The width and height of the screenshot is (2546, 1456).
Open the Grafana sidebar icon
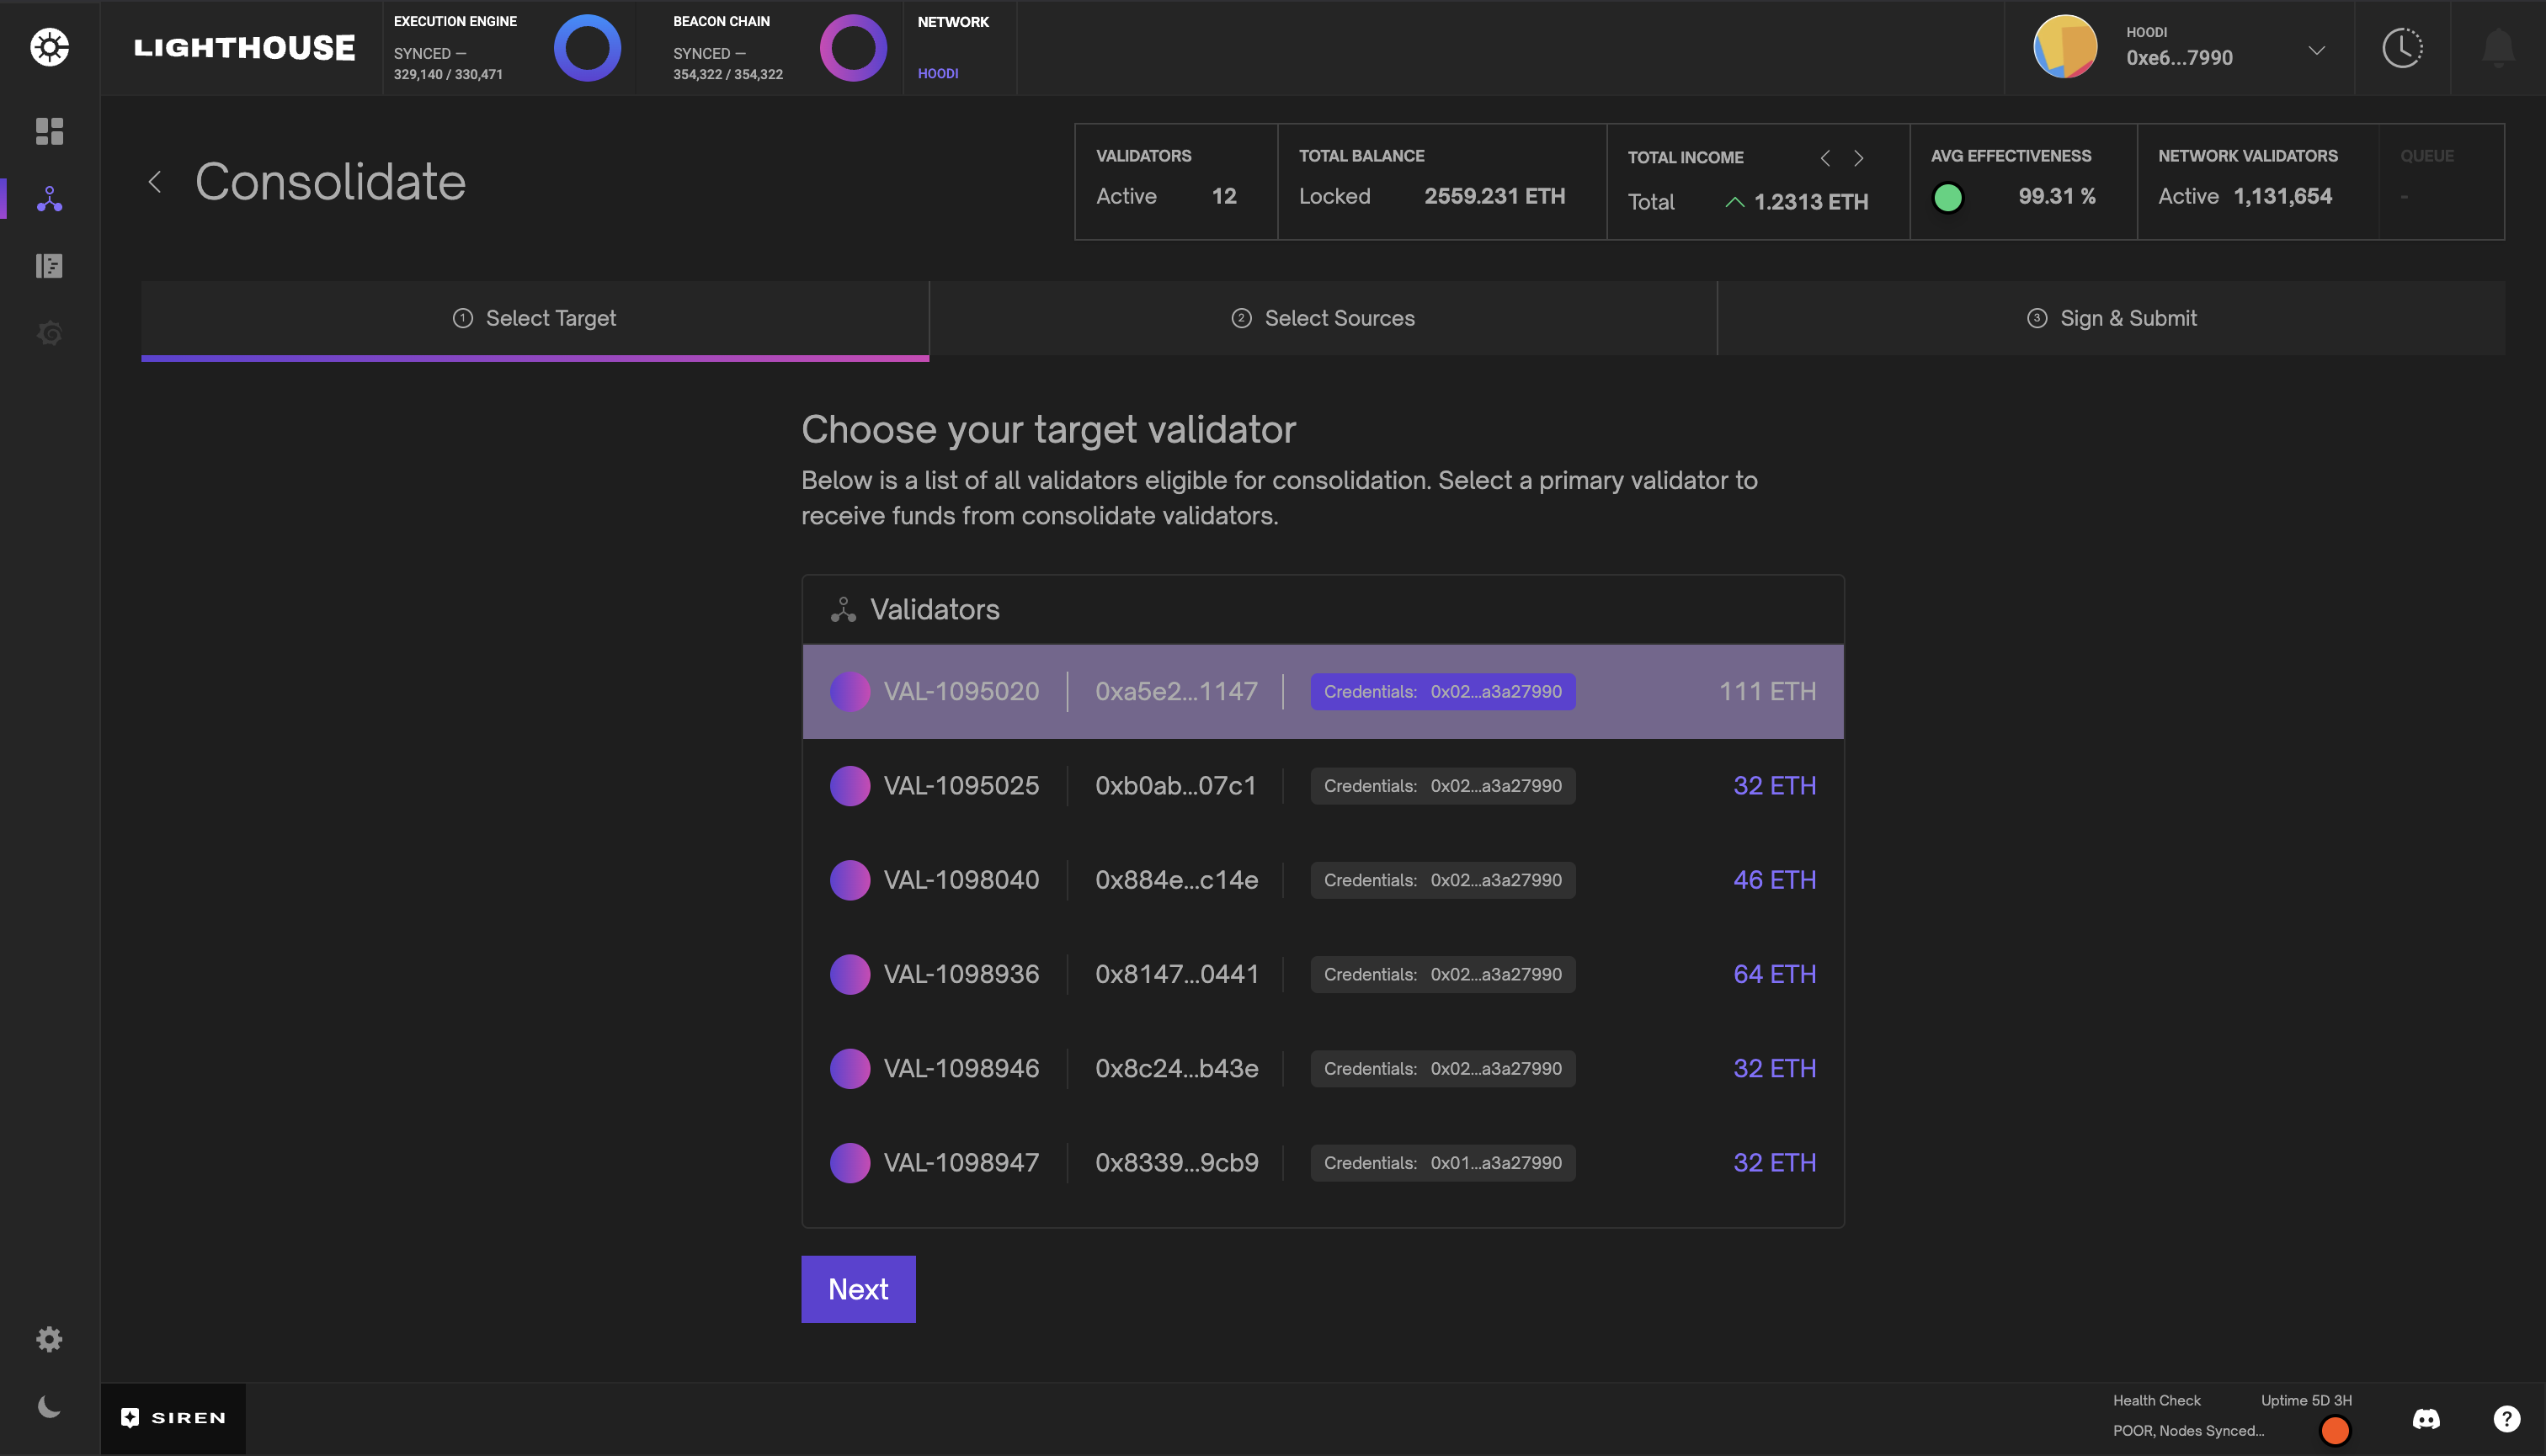(49, 332)
